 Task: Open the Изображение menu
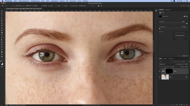click(x=35, y=1)
